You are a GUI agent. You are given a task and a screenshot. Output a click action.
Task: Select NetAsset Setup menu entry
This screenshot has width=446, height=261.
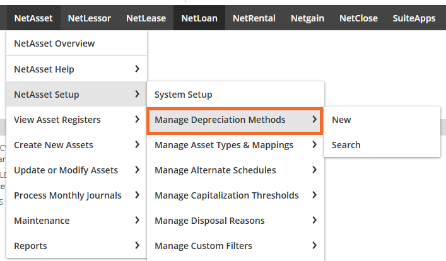(x=76, y=94)
